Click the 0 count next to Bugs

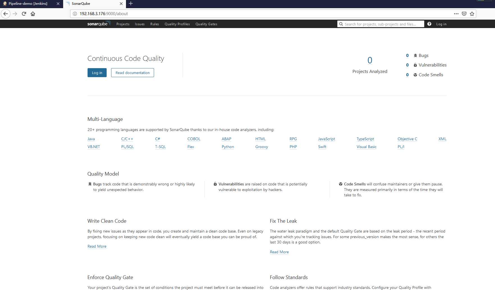[x=407, y=56]
